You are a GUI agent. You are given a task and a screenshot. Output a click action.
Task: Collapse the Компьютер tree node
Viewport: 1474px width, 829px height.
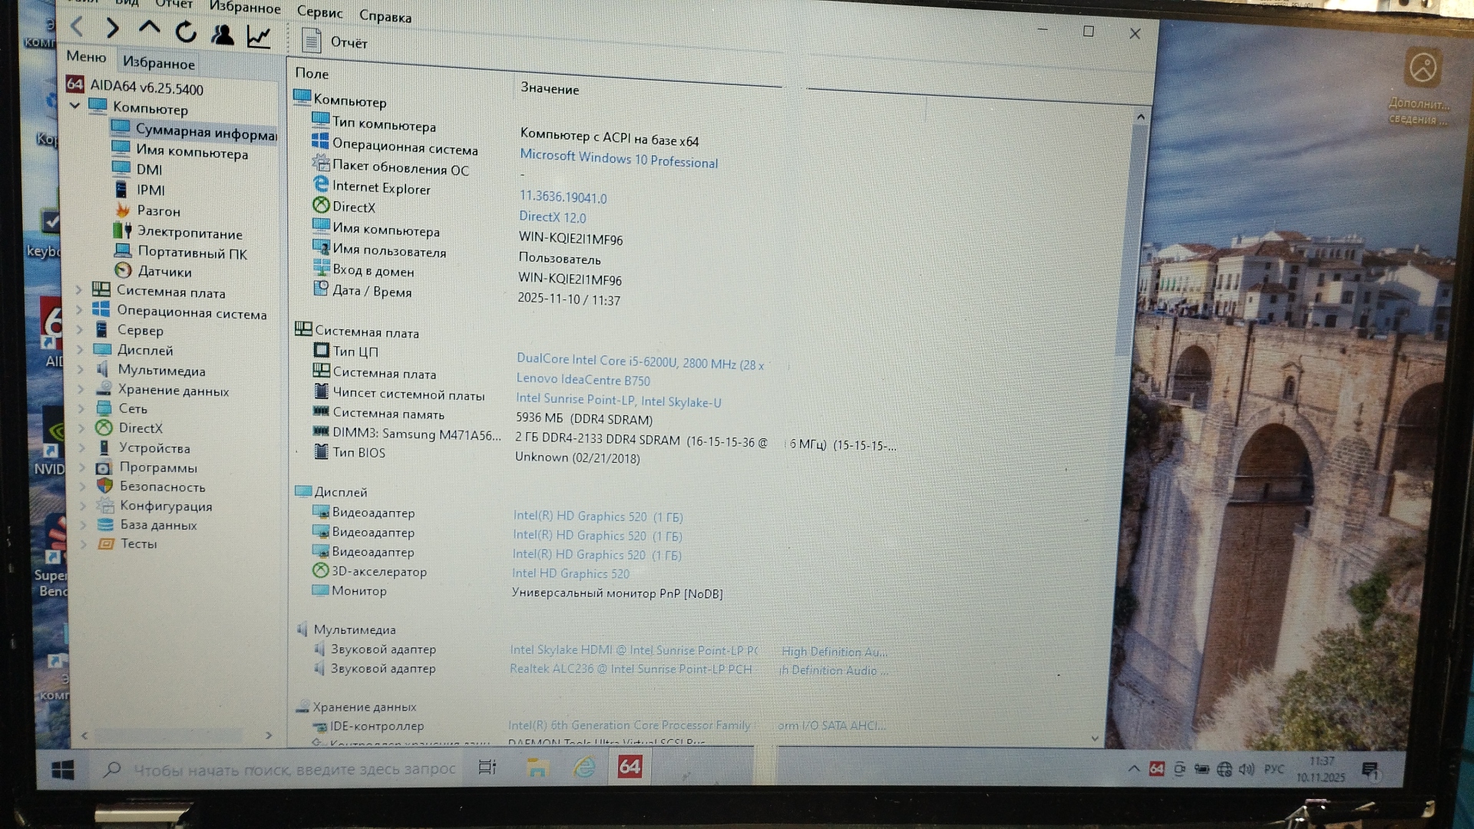75,106
